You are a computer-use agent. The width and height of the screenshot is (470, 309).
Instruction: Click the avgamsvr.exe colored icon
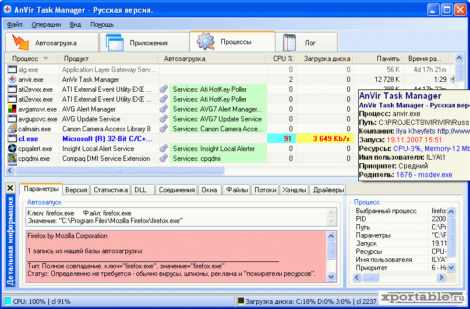point(12,109)
